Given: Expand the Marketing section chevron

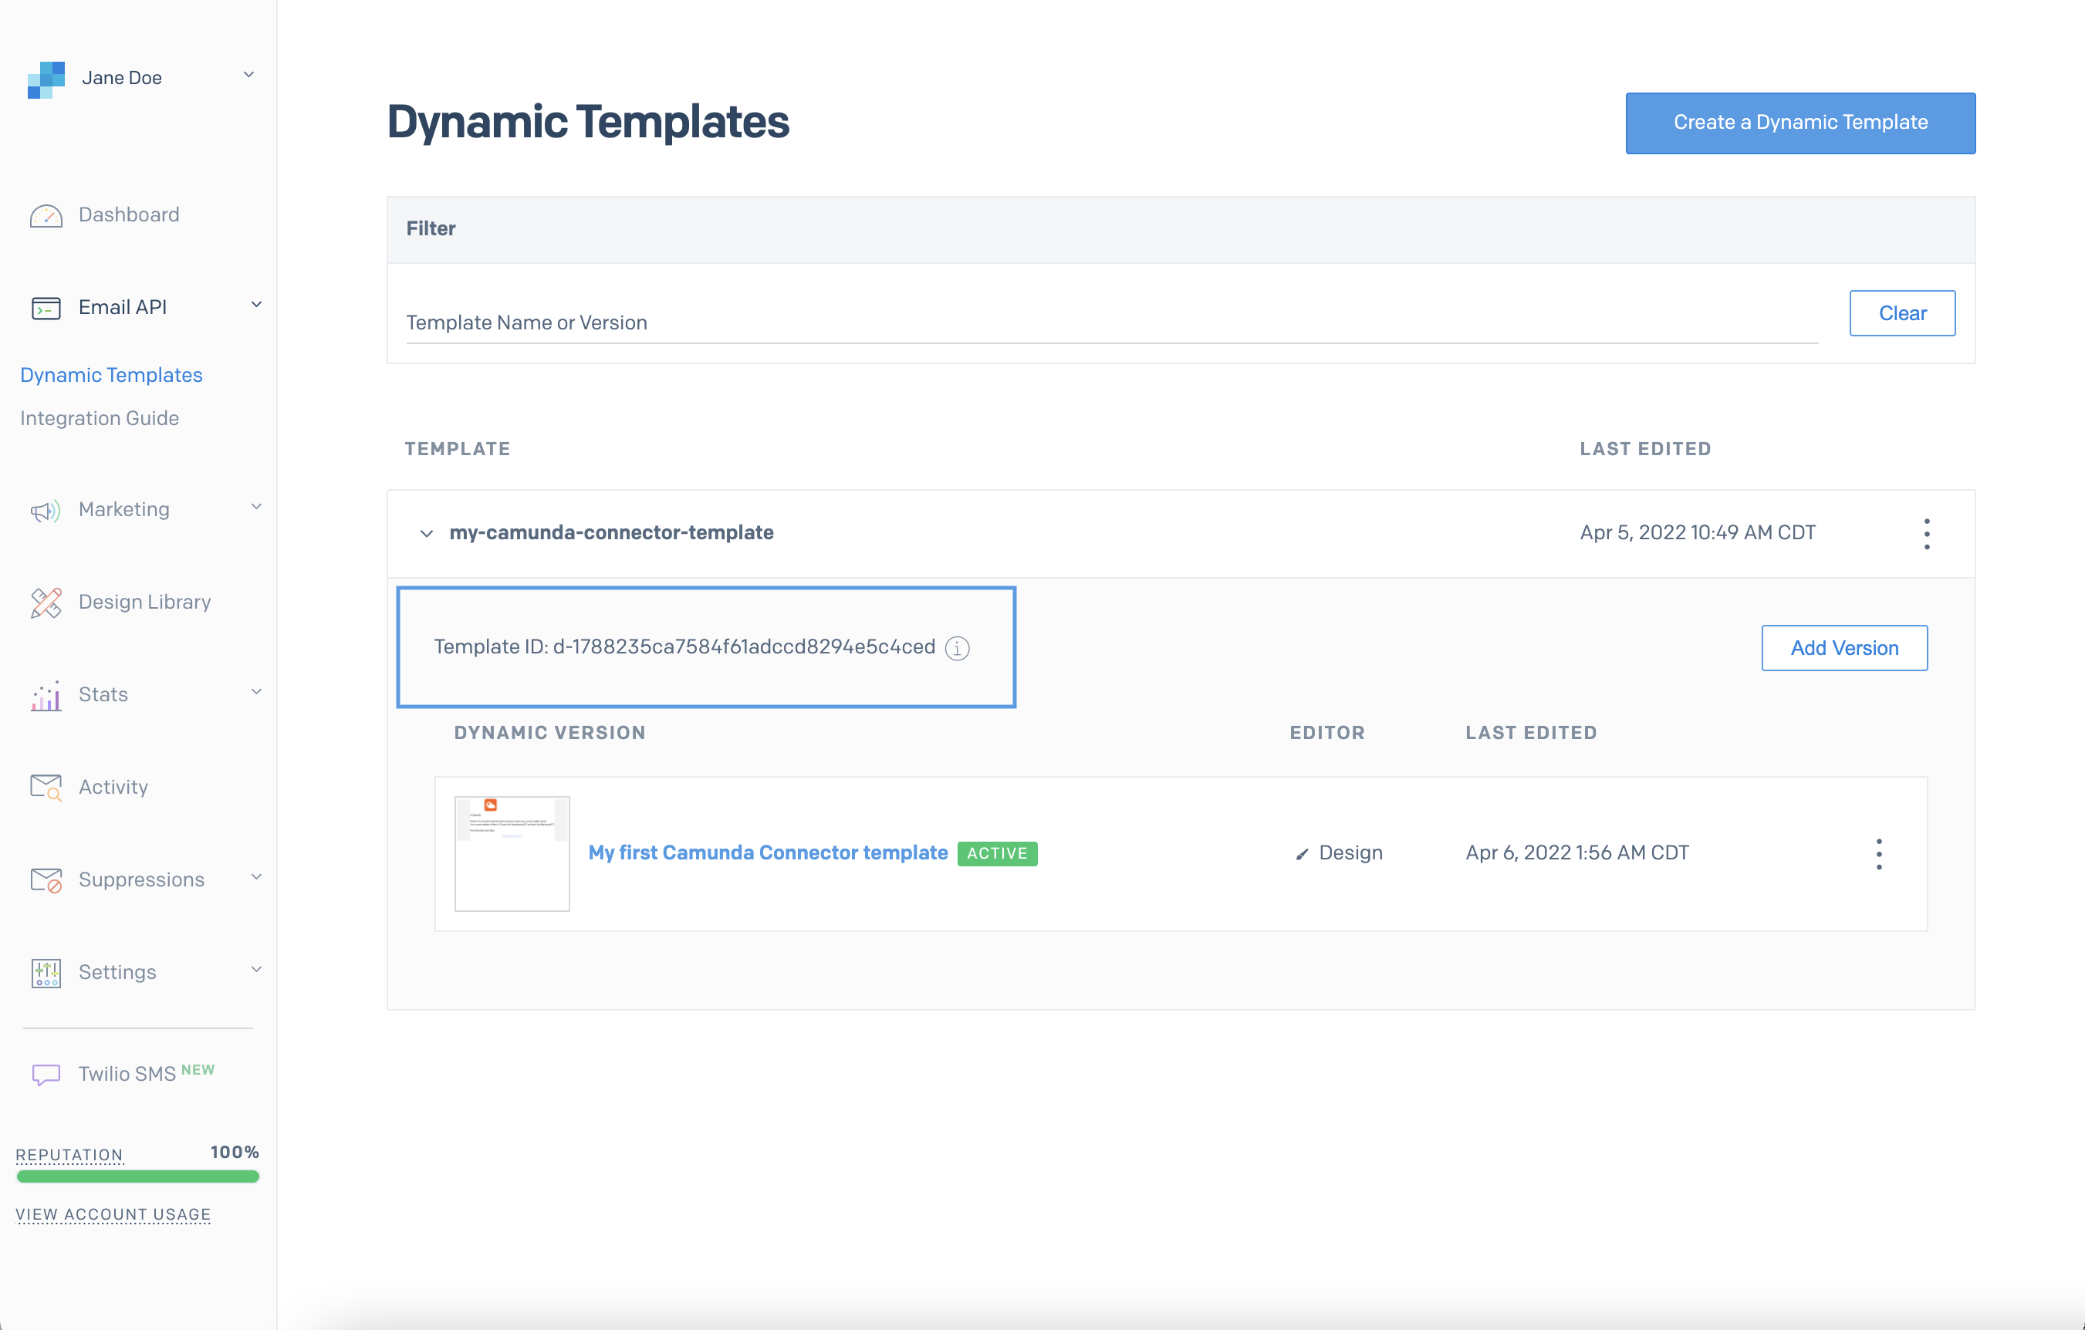Looking at the screenshot, I should tap(255, 508).
